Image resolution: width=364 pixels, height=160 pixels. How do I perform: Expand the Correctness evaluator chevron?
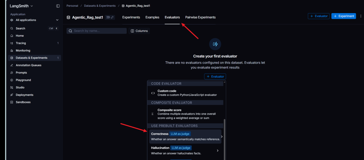222,137
